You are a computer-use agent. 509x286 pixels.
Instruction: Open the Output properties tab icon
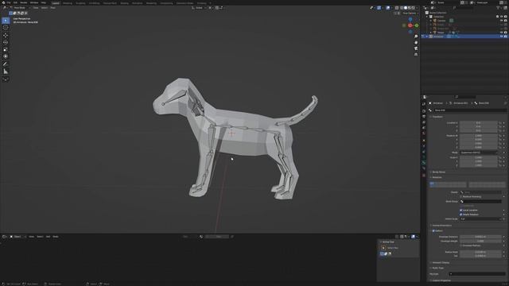(424, 117)
